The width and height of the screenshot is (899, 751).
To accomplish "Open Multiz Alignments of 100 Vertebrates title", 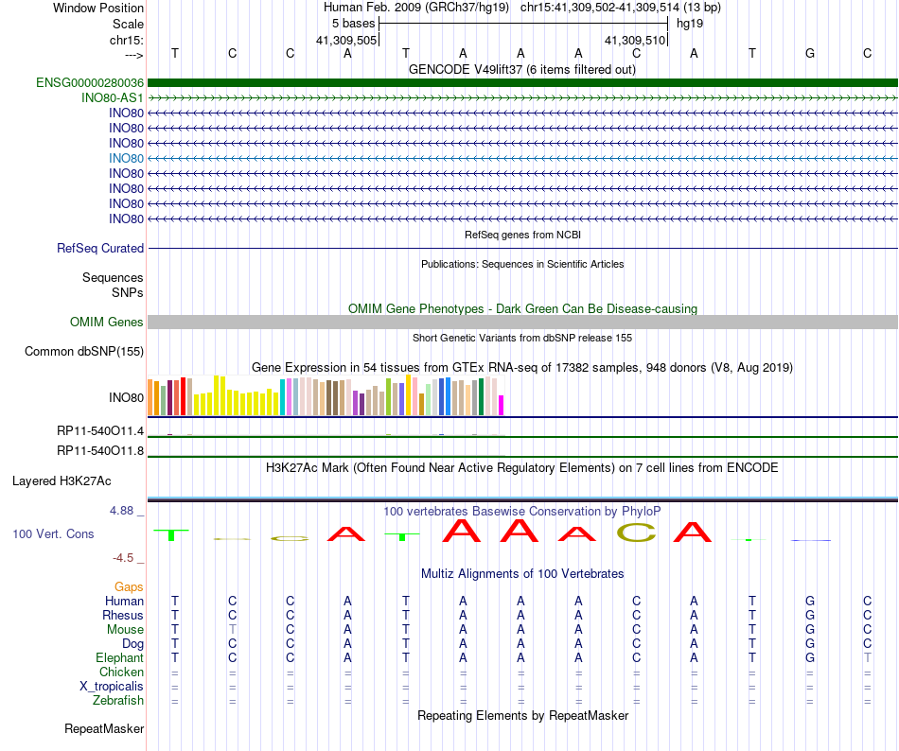I will pyautogui.click(x=522, y=573).
